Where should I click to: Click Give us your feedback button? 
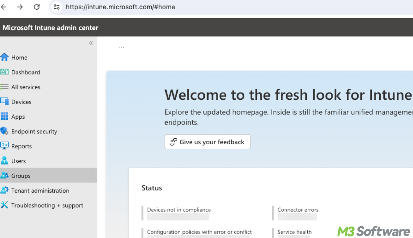pos(208,142)
